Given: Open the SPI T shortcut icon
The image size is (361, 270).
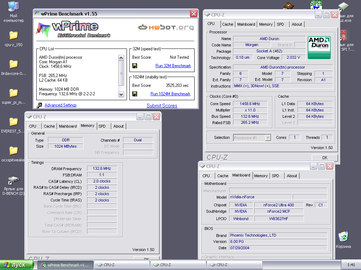Looking at the screenshot, I should [344, 36].
